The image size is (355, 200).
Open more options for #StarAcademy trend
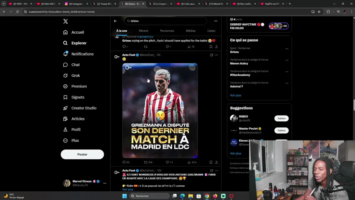point(287,72)
